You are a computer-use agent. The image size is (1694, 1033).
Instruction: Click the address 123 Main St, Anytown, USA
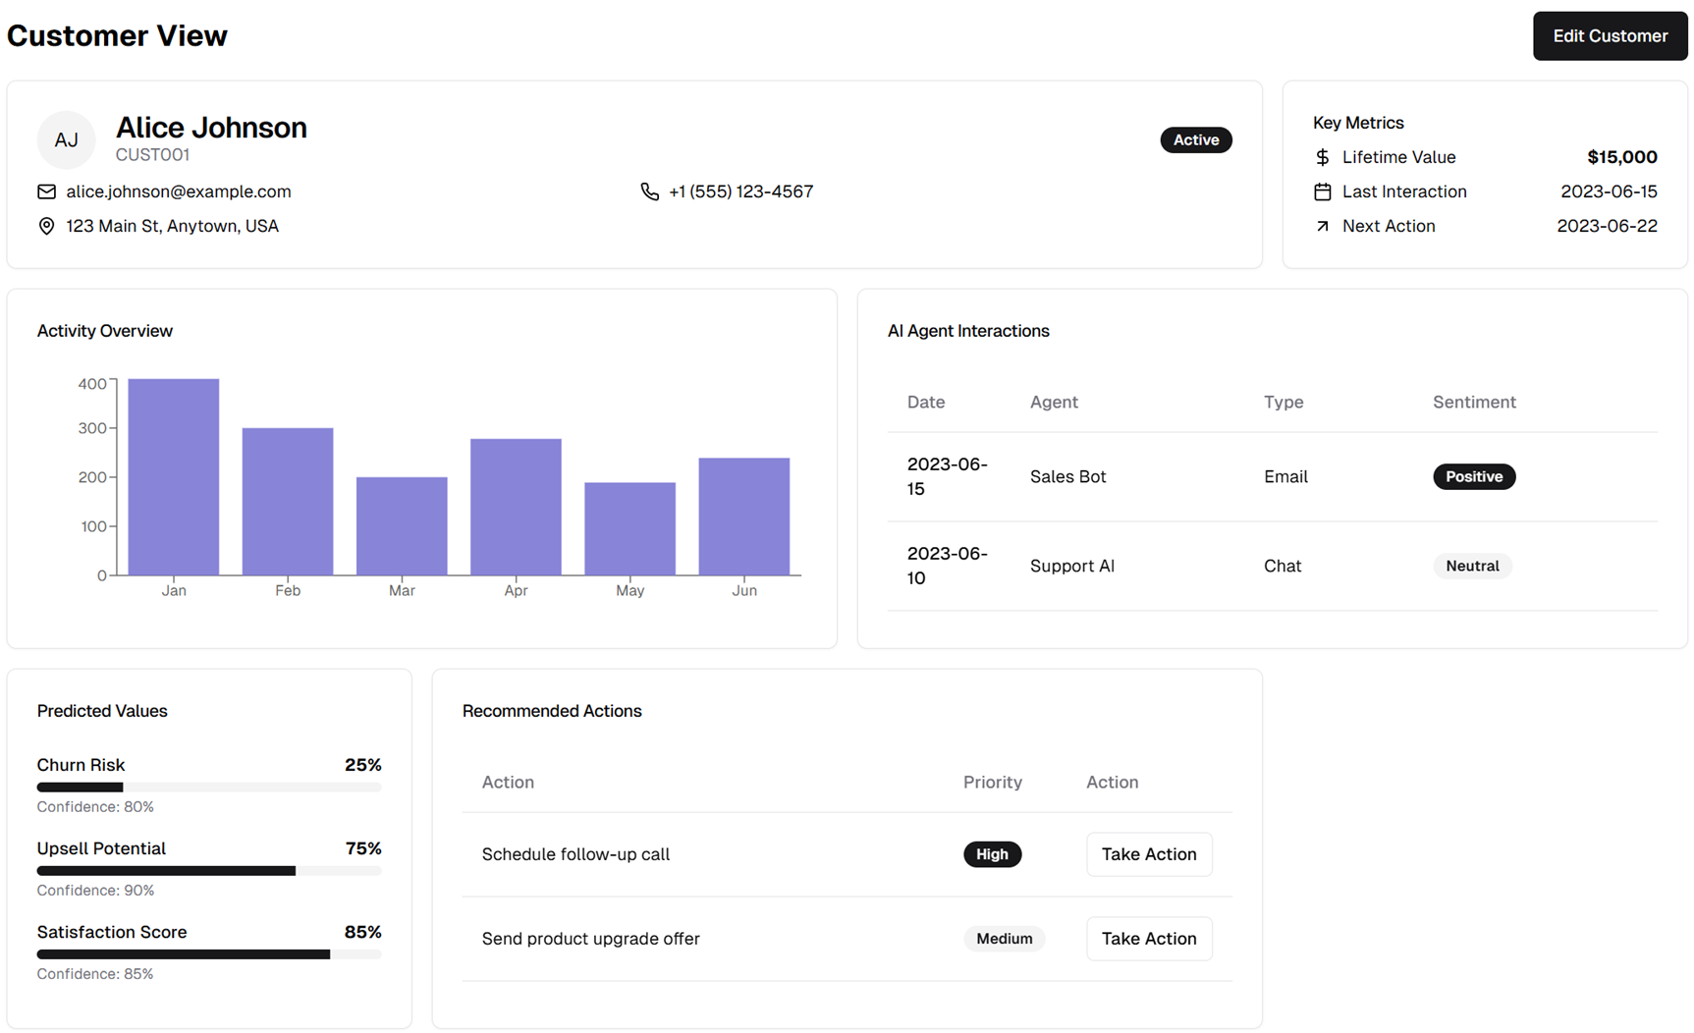pyautogui.click(x=172, y=226)
